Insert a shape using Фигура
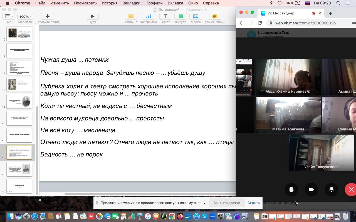 (181, 17)
